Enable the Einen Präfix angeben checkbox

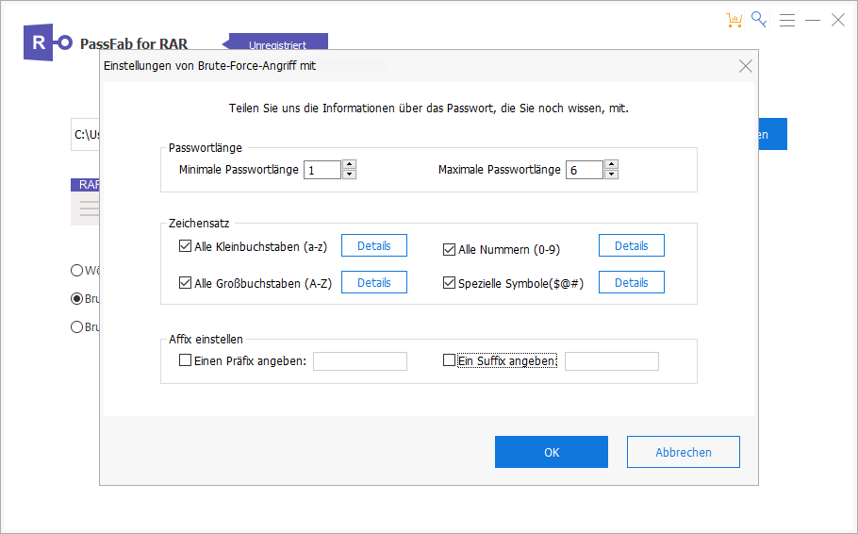point(185,360)
